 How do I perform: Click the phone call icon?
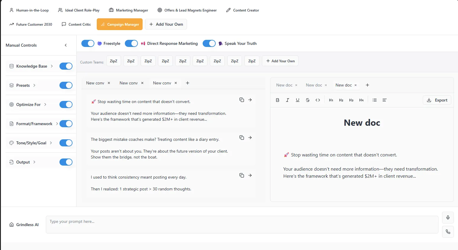click(448, 232)
